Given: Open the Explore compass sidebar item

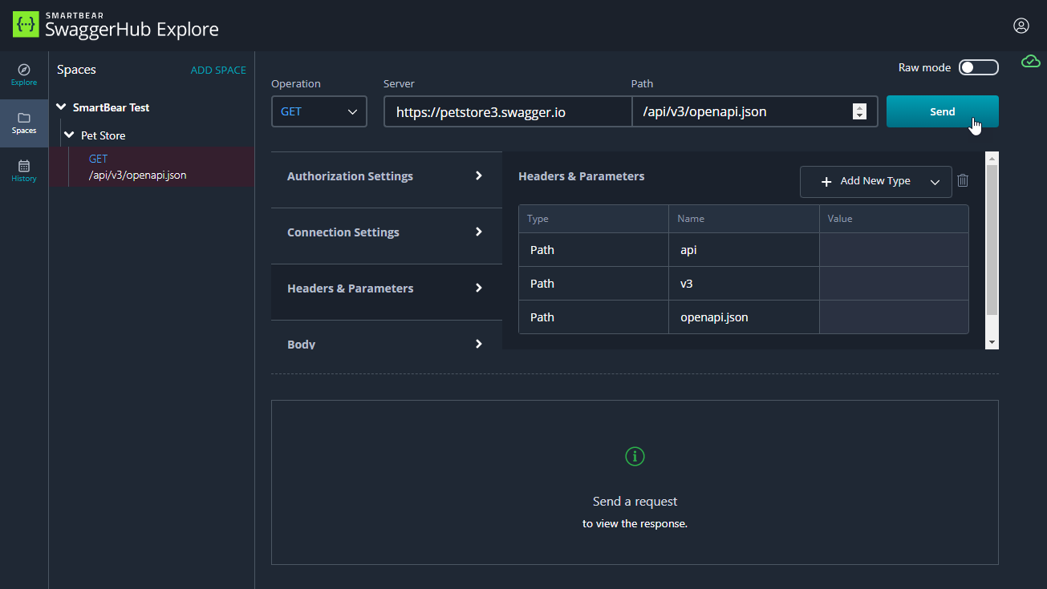Looking at the screenshot, I should pyautogui.click(x=24, y=75).
